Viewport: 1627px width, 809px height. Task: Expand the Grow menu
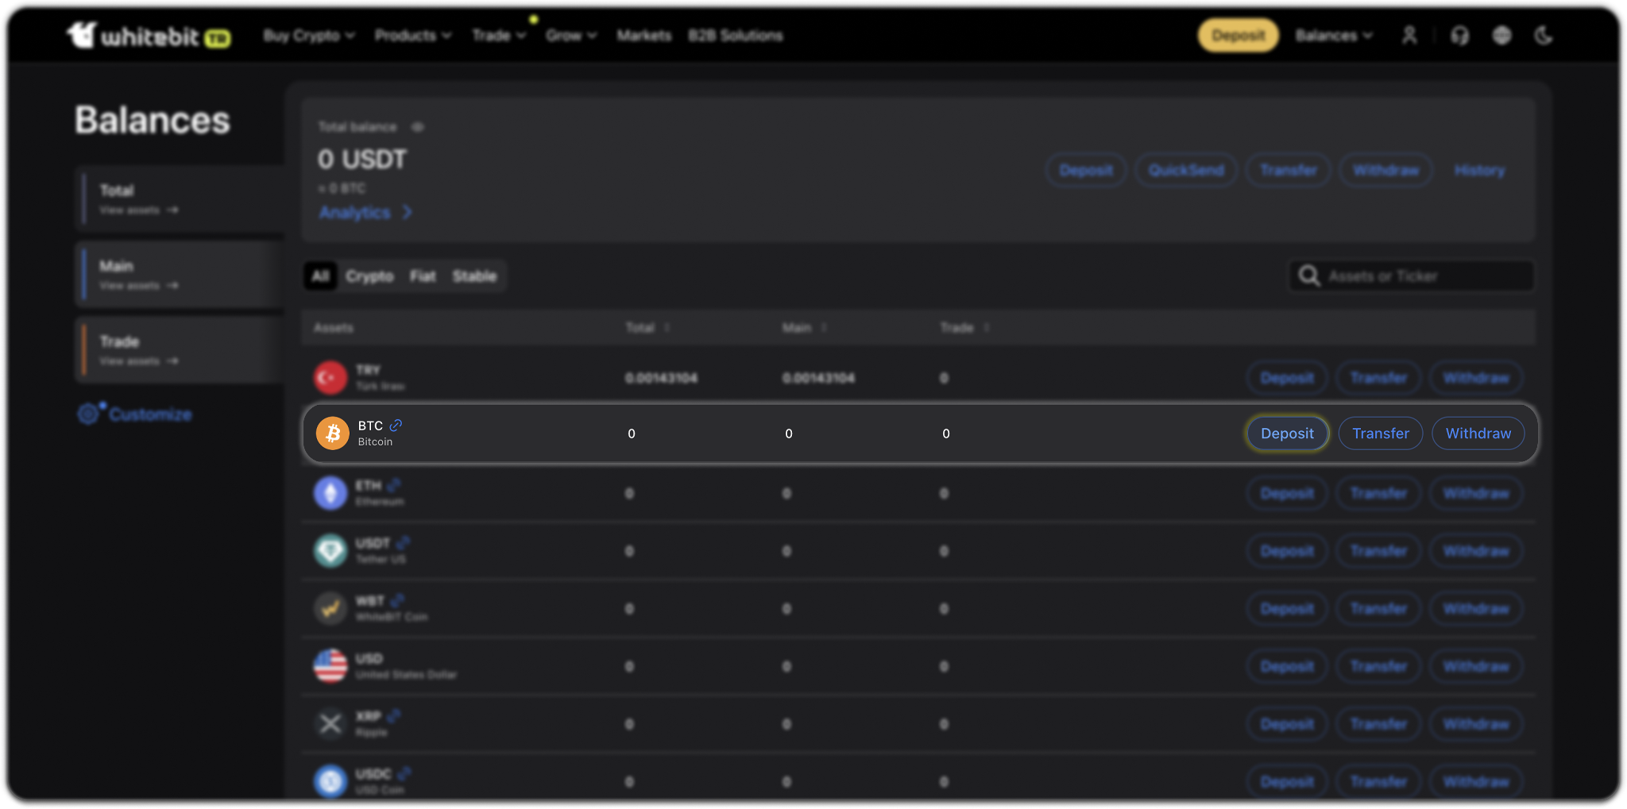(571, 36)
